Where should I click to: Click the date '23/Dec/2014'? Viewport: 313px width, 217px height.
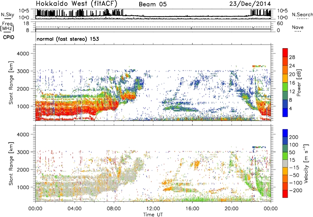[x=250, y=4]
